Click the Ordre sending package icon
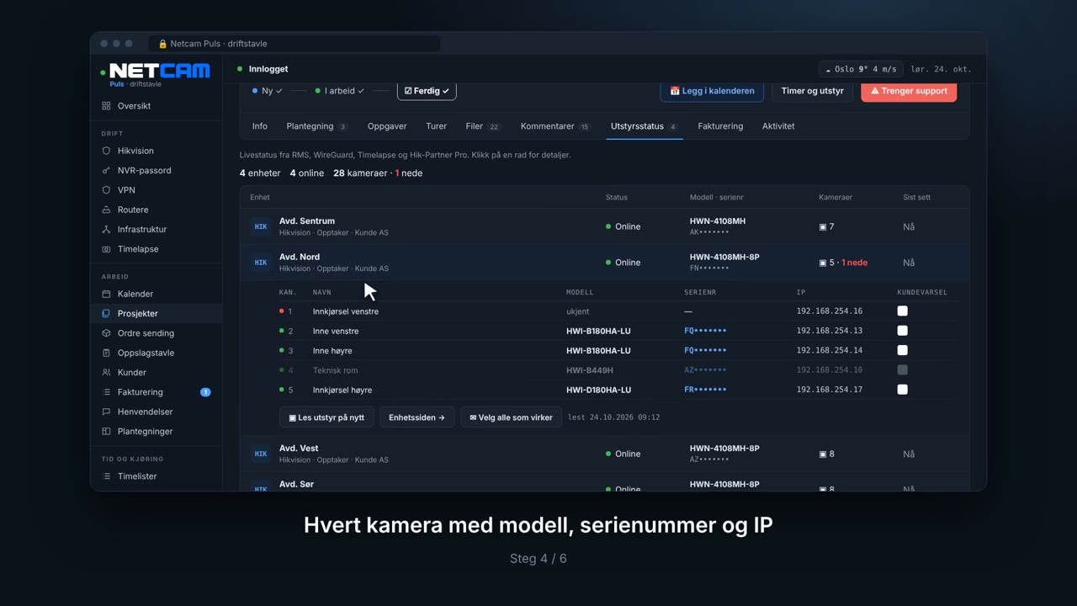1077x606 pixels. coord(106,333)
